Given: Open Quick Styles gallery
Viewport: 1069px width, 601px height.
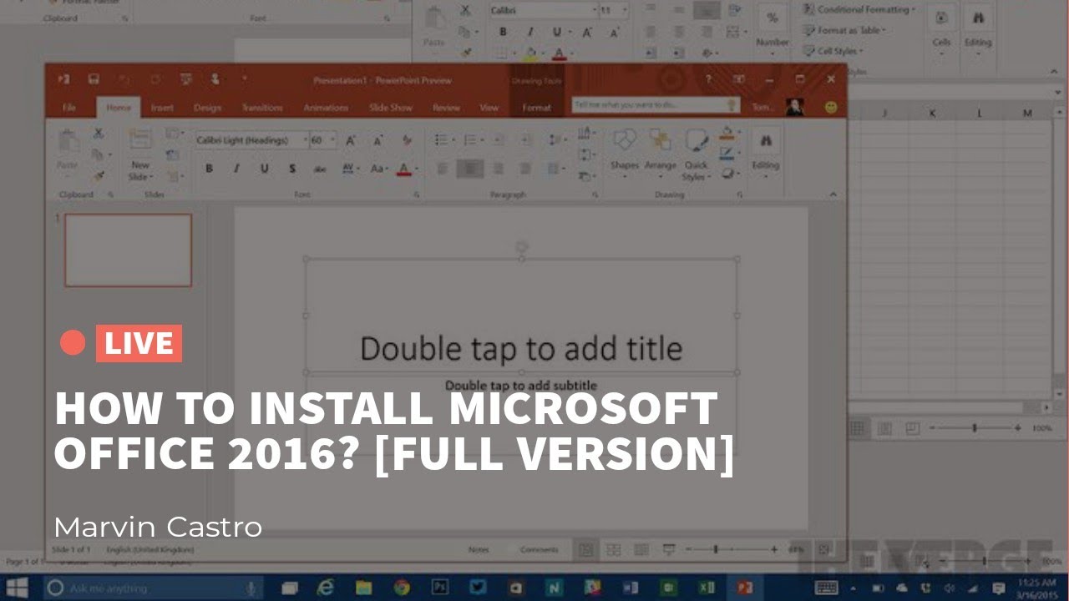Looking at the screenshot, I should coord(696,154).
